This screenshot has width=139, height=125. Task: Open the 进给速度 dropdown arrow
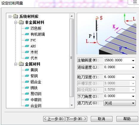point(133,67)
